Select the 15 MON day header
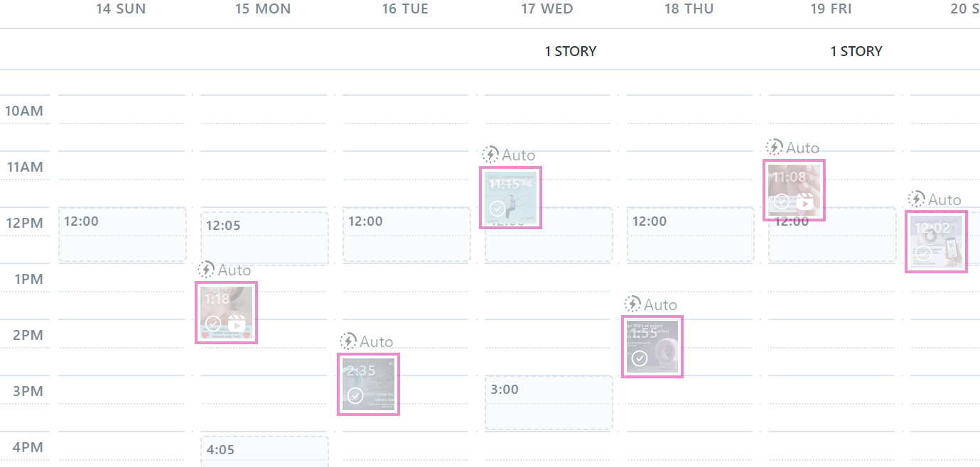The width and height of the screenshot is (980, 467). [x=263, y=9]
